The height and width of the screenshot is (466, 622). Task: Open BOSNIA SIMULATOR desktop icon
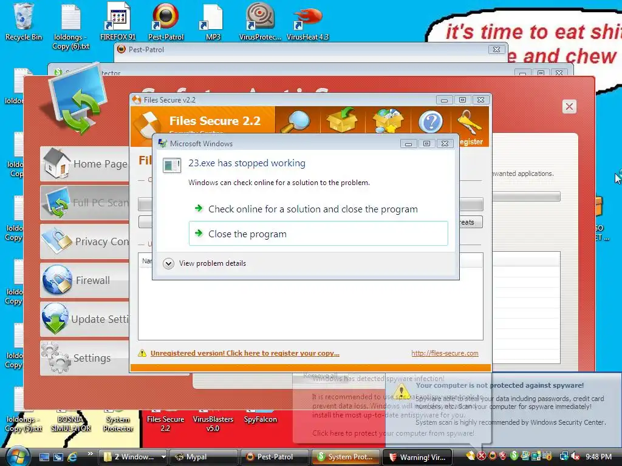tap(70, 421)
